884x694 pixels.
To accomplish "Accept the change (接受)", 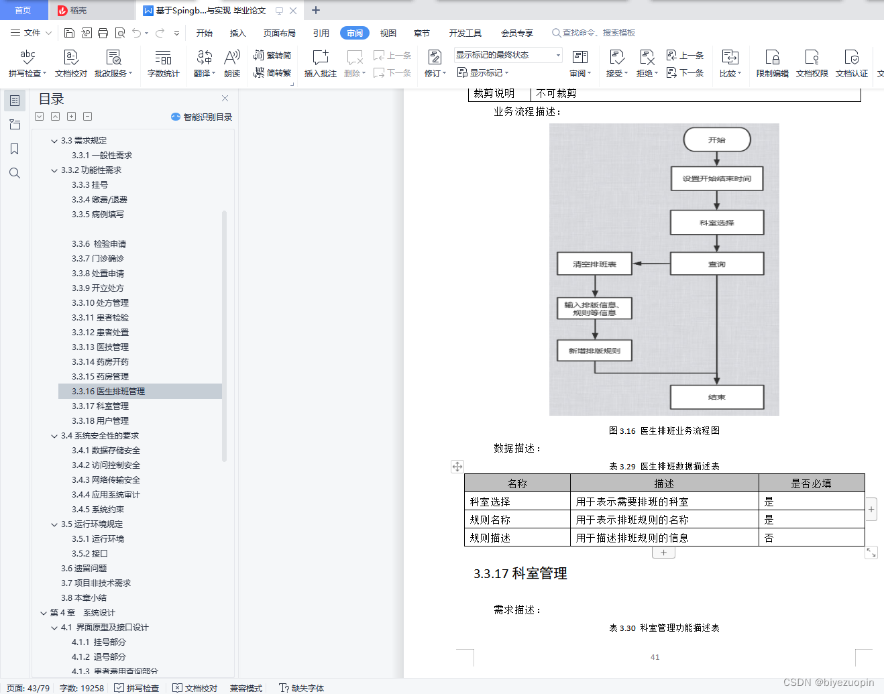I will (x=616, y=64).
